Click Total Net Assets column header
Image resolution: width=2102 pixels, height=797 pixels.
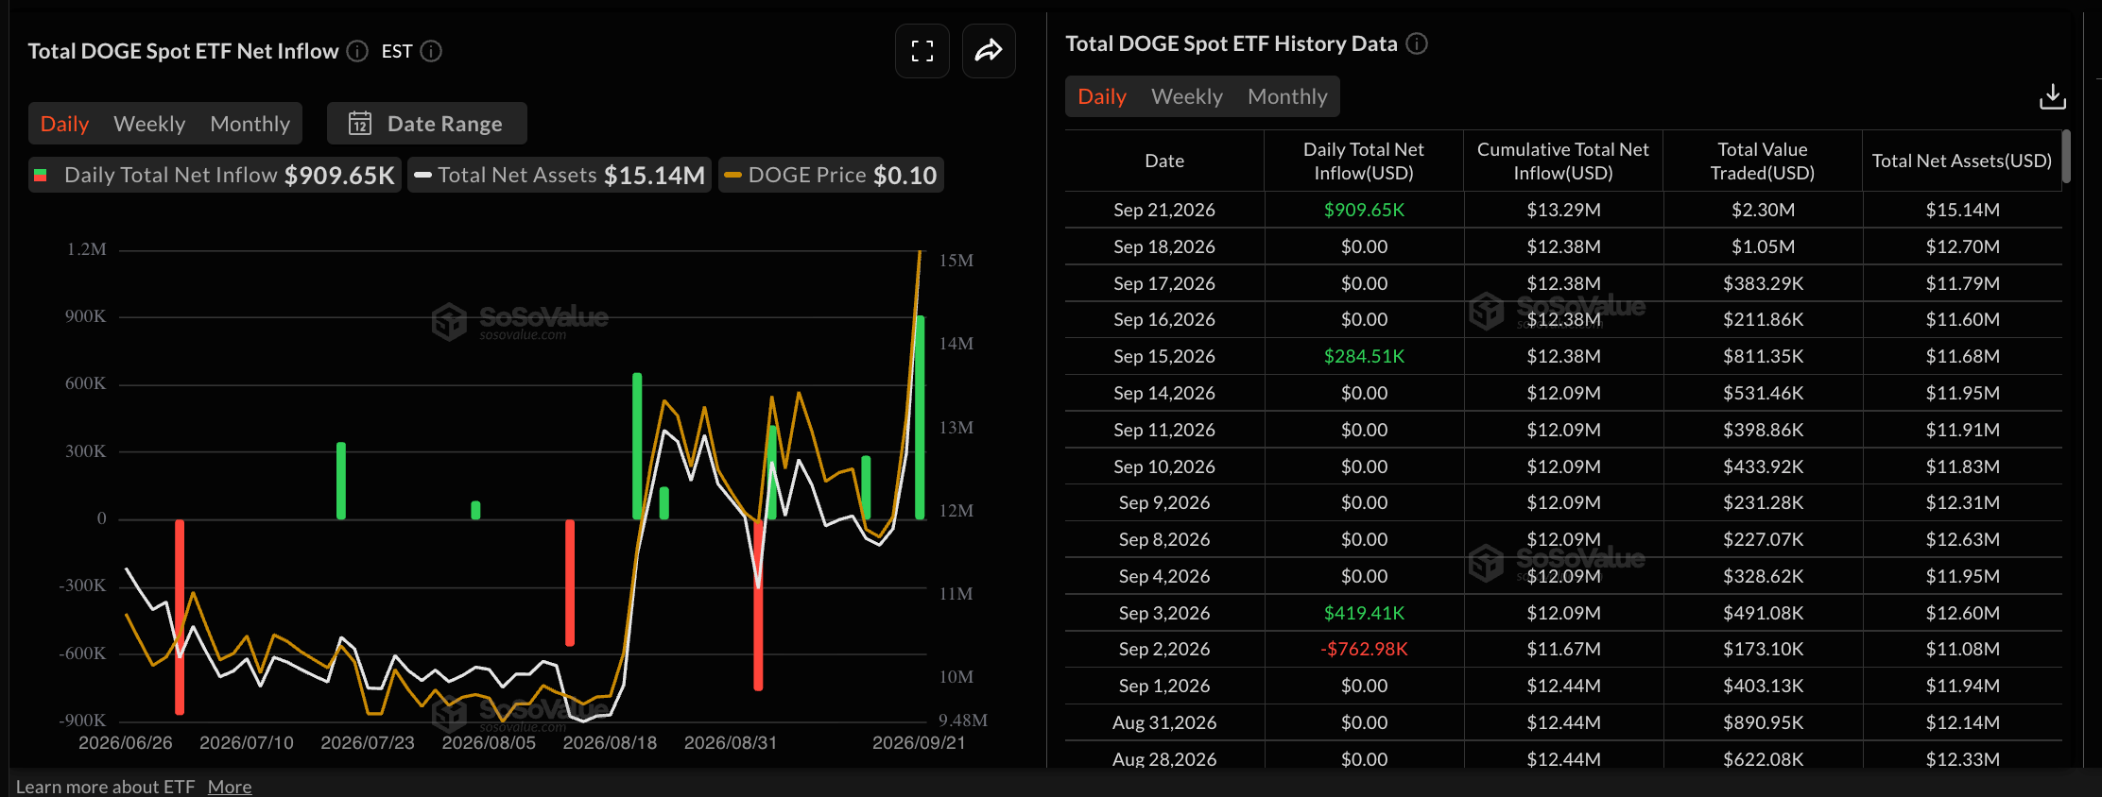pyautogui.click(x=1962, y=161)
